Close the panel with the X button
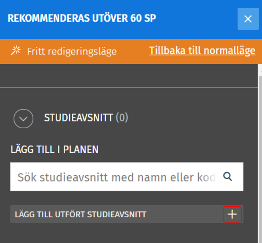 [248, 19]
